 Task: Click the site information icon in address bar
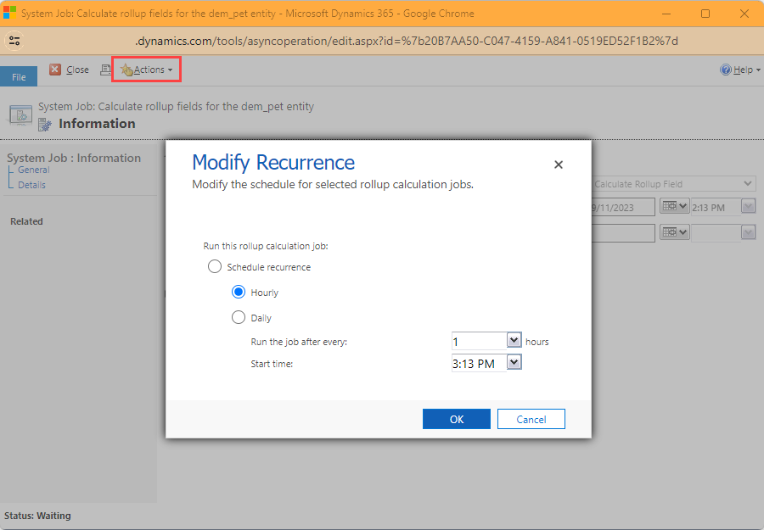(14, 41)
